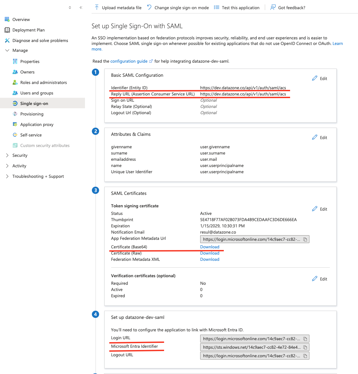Download the Certificate (Base64)
Image resolution: width=358 pixels, height=374 pixels.
click(209, 247)
